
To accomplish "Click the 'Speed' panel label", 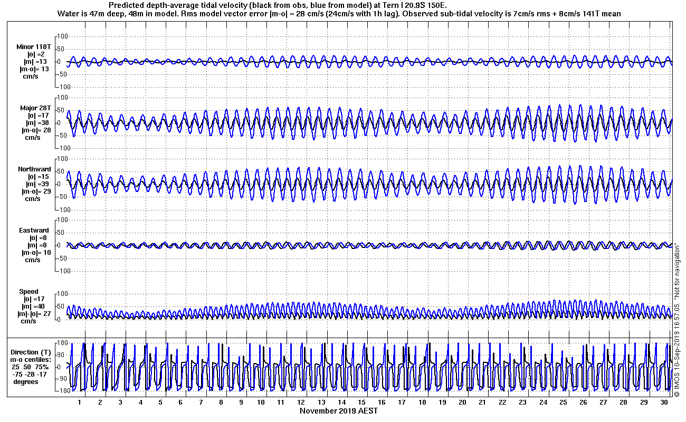I will [28, 292].
